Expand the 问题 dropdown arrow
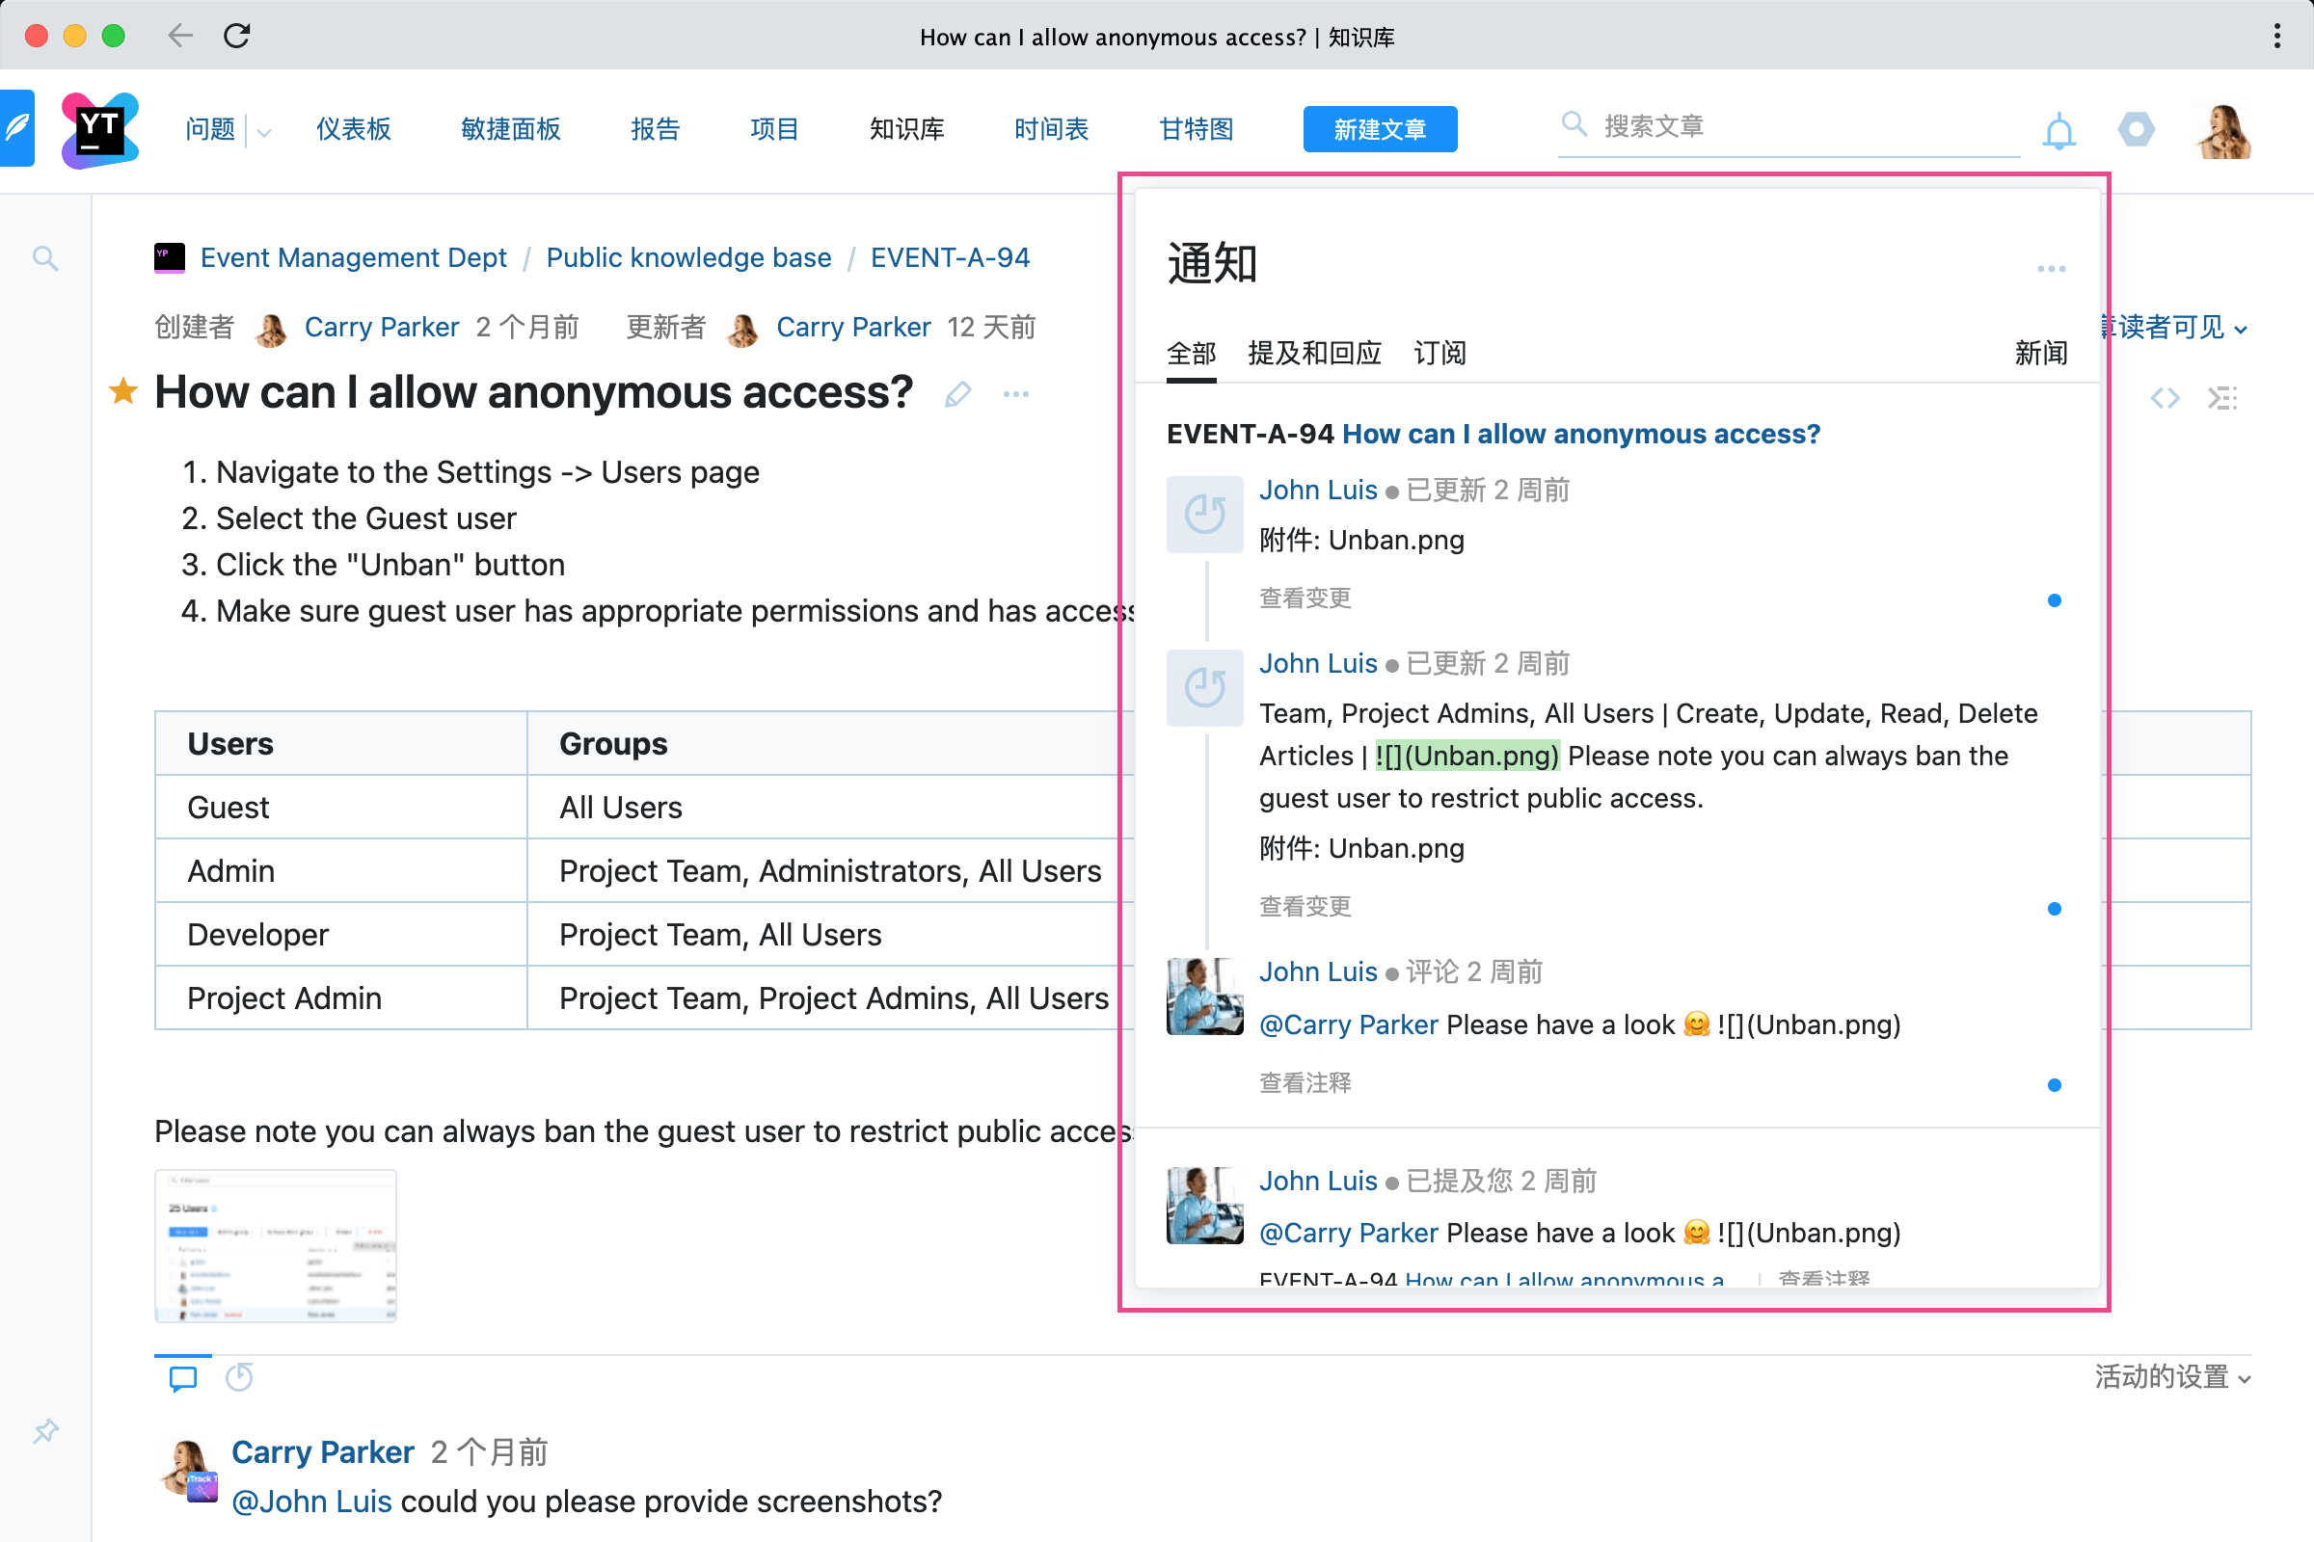2314x1542 pixels. (x=263, y=131)
